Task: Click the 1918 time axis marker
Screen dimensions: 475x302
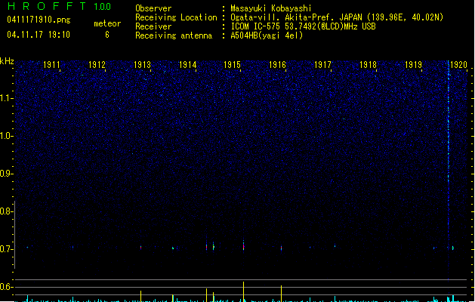Action: click(368, 65)
